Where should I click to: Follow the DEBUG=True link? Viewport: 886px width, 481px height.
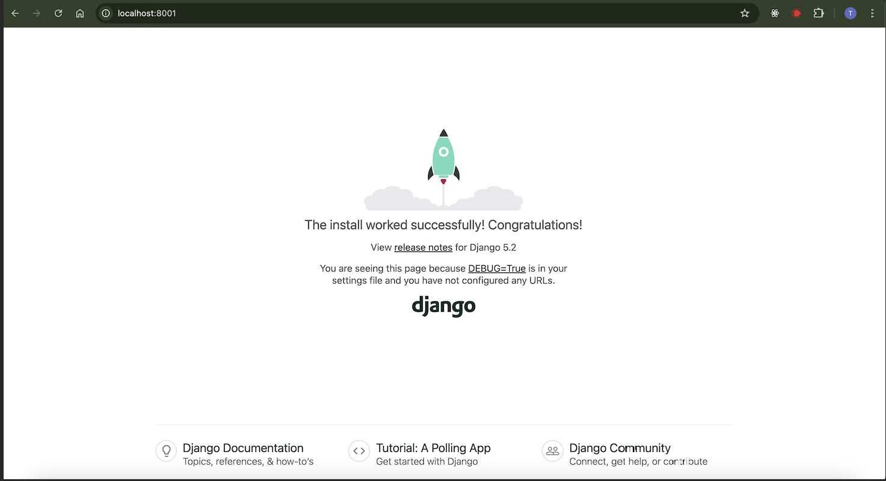click(x=497, y=268)
